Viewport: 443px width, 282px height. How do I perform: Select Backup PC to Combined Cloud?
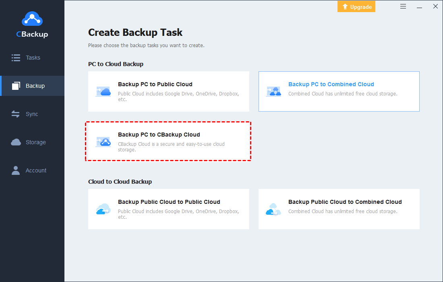point(339,91)
